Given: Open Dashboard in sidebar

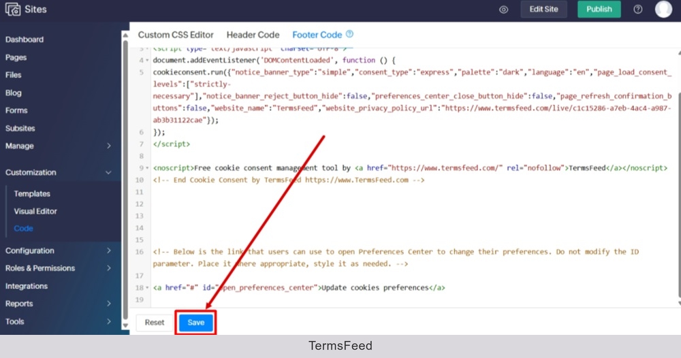Looking at the screenshot, I should coord(25,39).
